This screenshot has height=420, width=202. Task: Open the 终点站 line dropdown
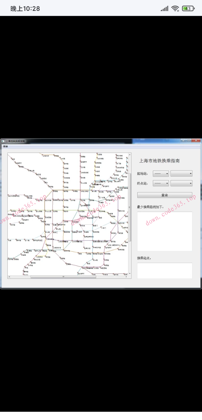pyautogui.click(x=161, y=183)
